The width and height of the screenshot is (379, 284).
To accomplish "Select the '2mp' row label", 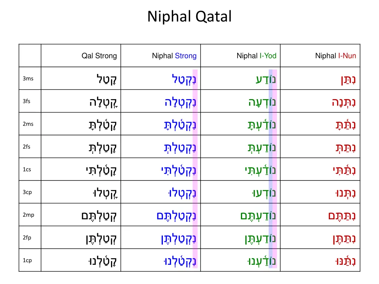I will click(28, 215).
